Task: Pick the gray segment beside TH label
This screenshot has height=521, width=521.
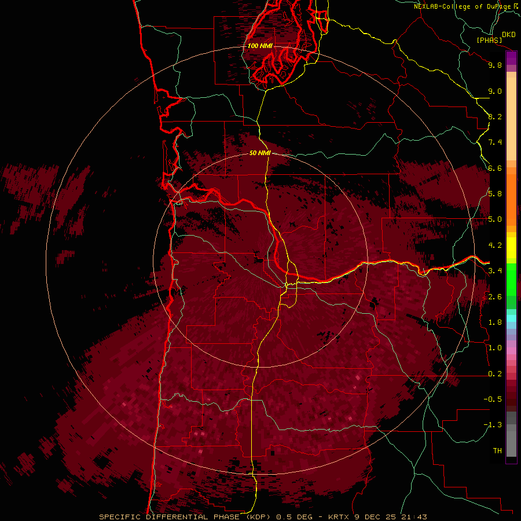Action: click(x=511, y=443)
